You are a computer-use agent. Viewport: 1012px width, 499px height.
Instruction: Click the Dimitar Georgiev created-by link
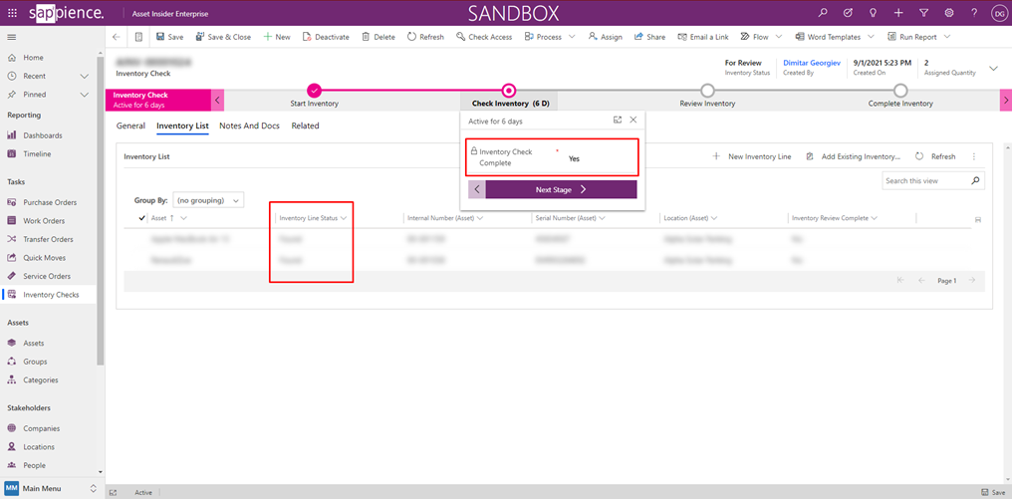[811, 63]
